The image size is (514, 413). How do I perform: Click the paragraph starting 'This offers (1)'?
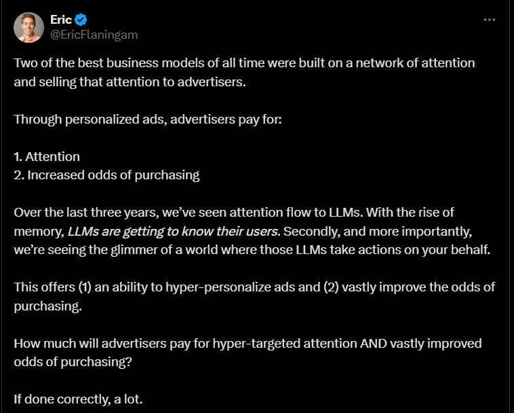(254, 296)
